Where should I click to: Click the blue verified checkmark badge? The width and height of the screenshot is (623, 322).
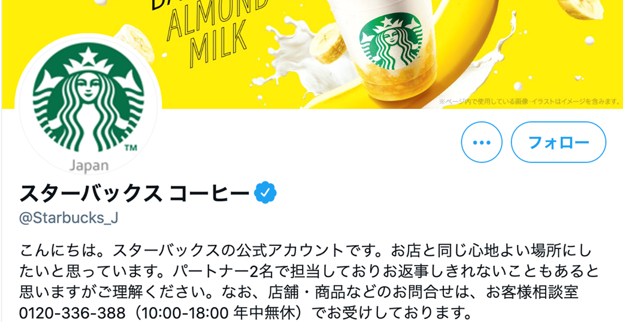click(x=266, y=193)
